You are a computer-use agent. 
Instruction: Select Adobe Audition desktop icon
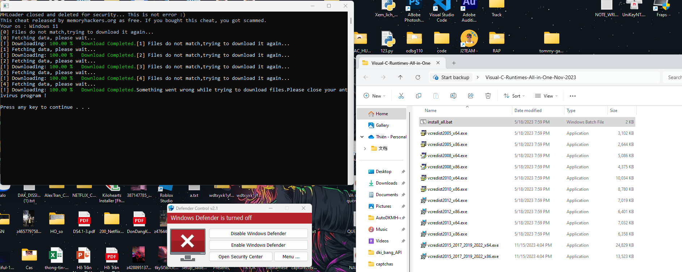[x=469, y=12]
